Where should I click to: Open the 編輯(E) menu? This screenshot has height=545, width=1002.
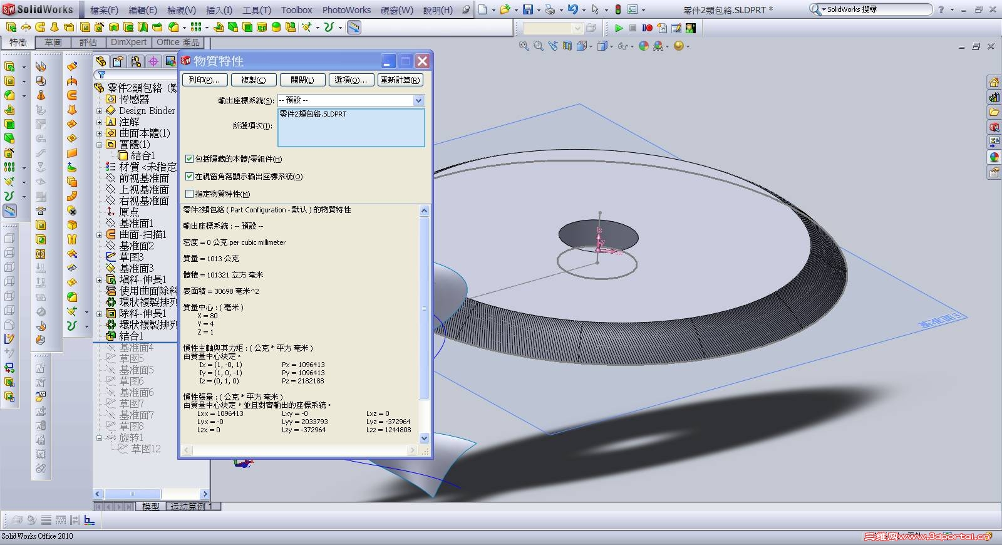click(143, 10)
